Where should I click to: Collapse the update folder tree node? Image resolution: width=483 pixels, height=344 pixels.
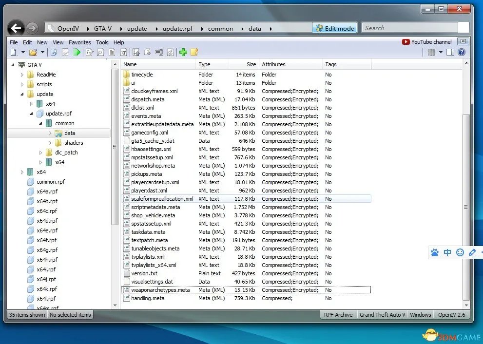(x=22, y=94)
